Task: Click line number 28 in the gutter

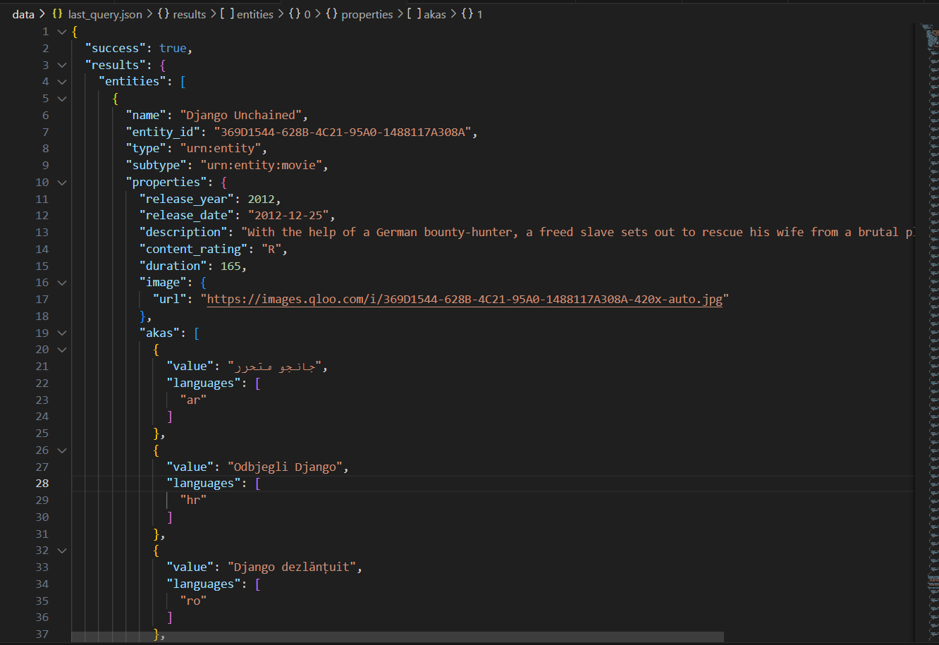Action: tap(42, 484)
